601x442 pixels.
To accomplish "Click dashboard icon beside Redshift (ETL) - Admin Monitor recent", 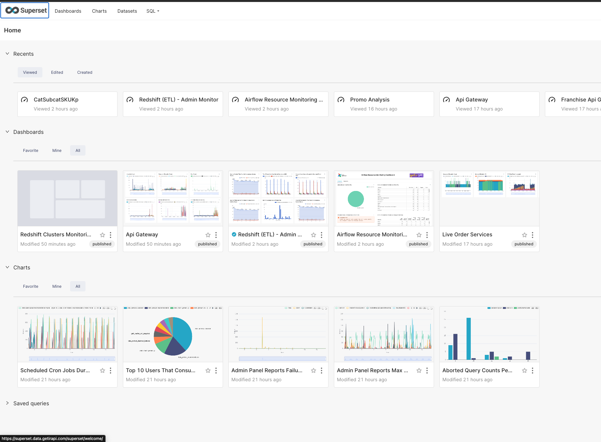I will click(x=130, y=100).
